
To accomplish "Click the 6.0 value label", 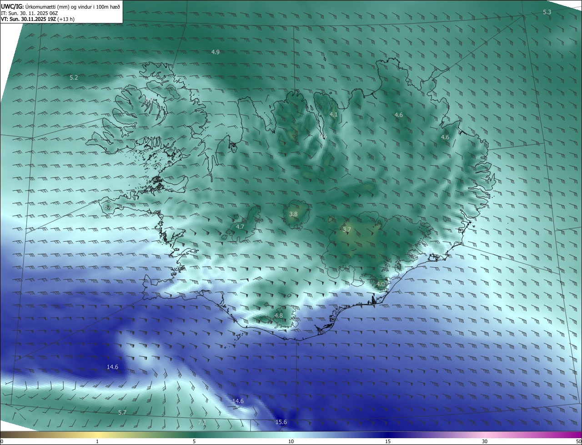I will pyautogui.click(x=108, y=207).
